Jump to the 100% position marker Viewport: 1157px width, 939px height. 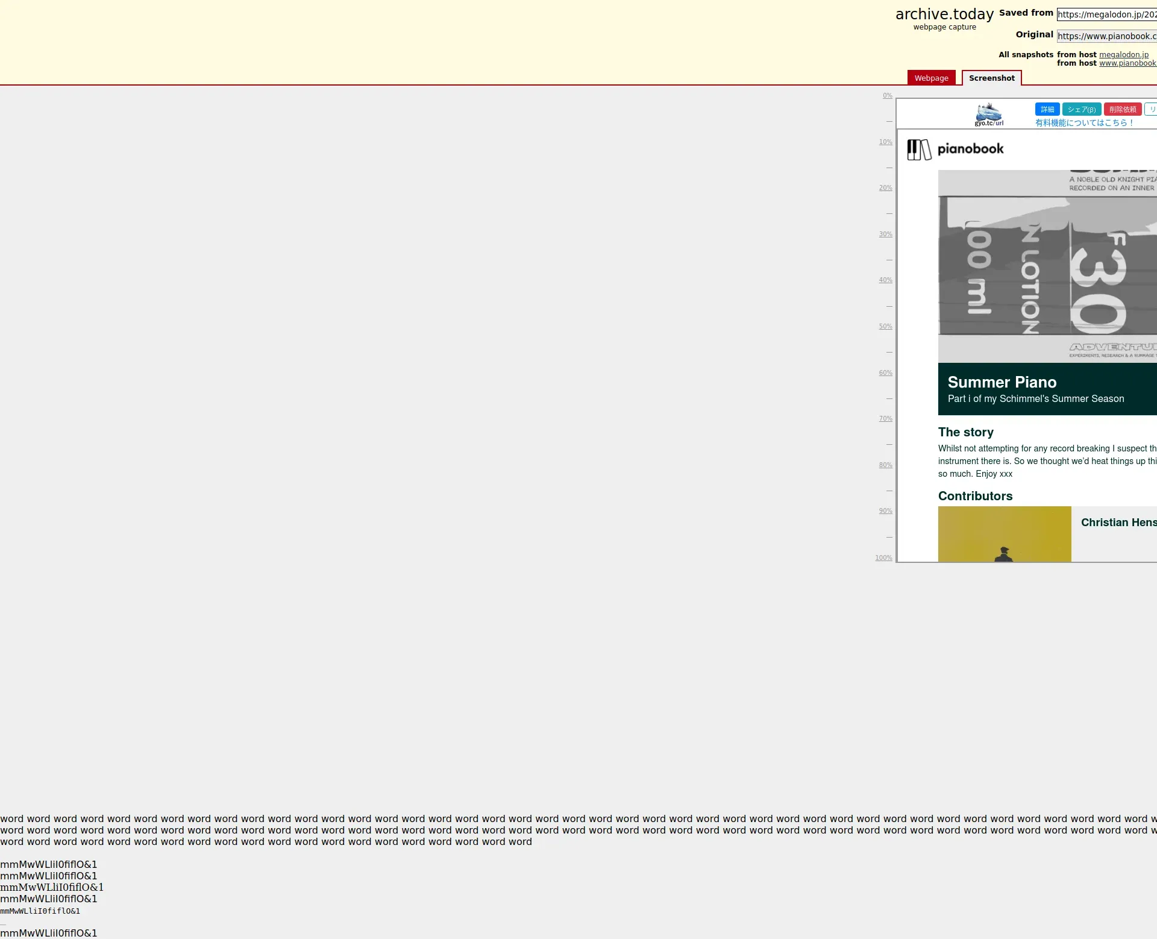click(883, 558)
